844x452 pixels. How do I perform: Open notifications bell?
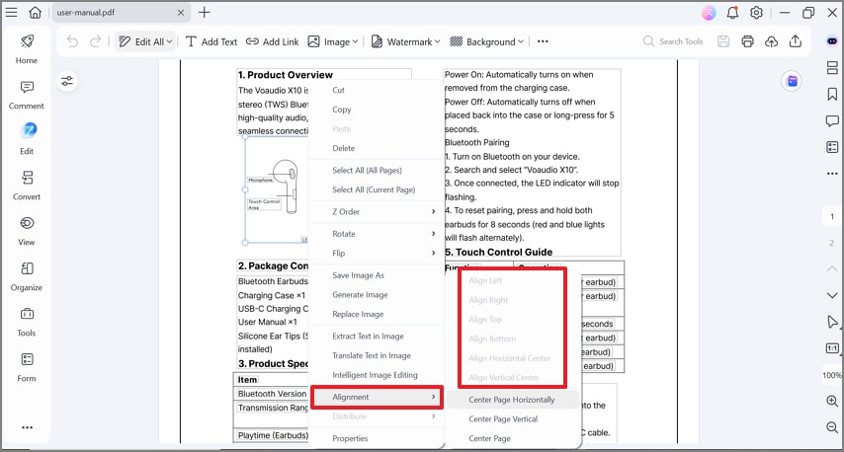pos(732,13)
